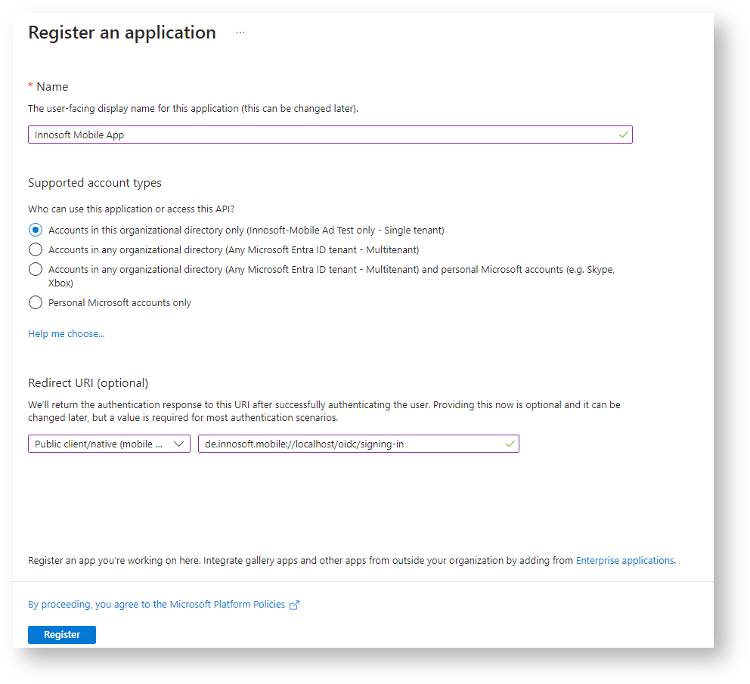This screenshot has height=684, width=750.
Task: Open the Help me choose link
Action: (67, 334)
